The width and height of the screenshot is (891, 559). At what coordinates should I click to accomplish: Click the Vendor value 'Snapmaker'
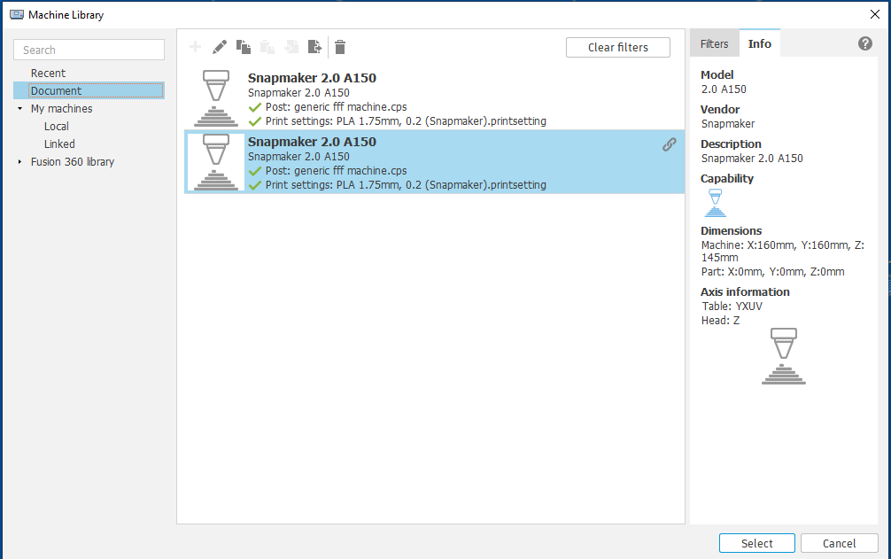pos(728,124)
